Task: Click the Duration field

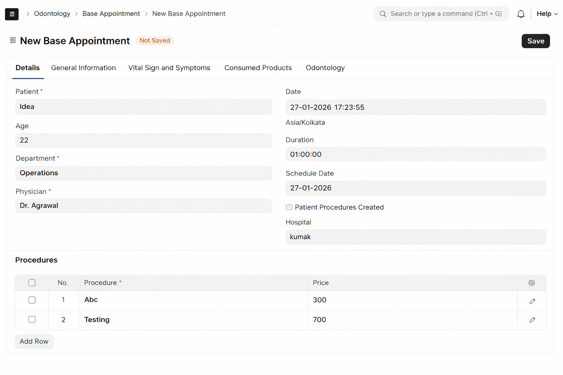Action: (x=416, y=154)
